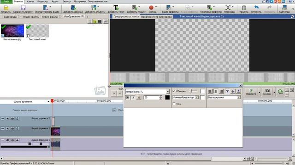Open the Фоновый редактор dropdown
Image resolution: width=295 pixels, height=165 pixels.
[197, 97]
